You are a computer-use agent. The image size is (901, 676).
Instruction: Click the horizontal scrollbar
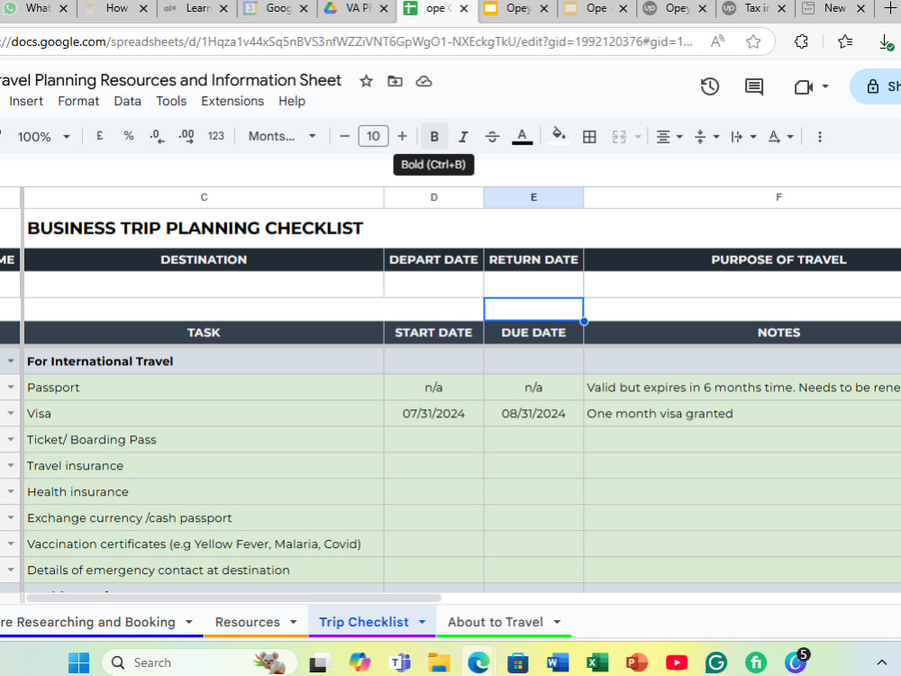[234, 598]
